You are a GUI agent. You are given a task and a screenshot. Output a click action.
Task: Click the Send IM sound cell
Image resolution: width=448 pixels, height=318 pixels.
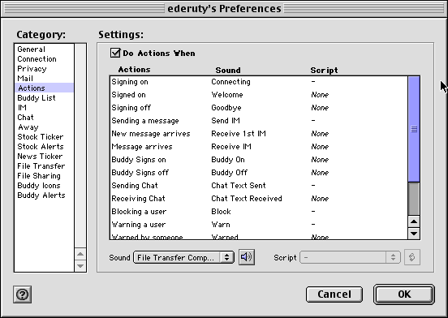(x=226, y=120)
